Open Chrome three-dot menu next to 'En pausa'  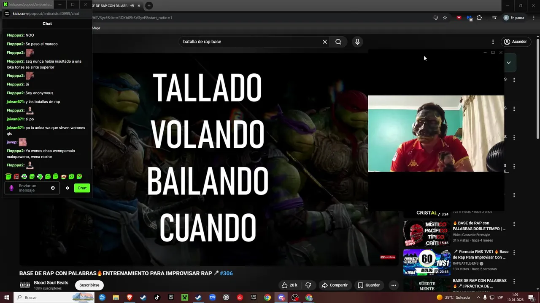(x=533, y=18)
